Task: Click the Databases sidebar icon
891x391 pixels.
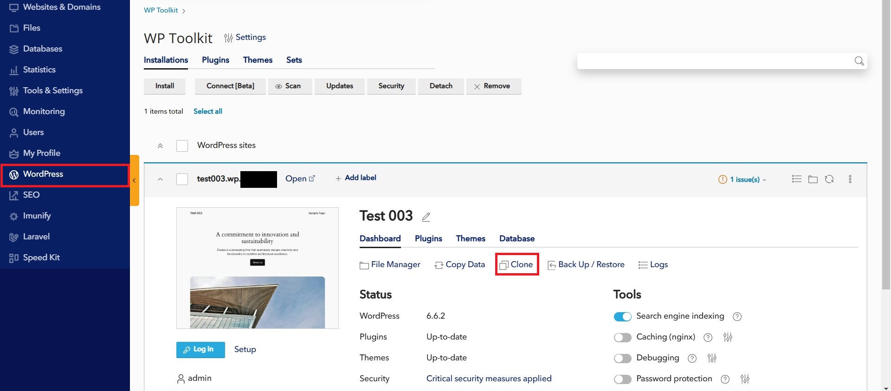Action: (x=14, y=49)
